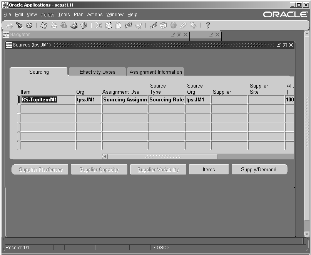Click the Paste clipboard icon
The width and height of the screenshot is (311, 255).
click(119, 25)
